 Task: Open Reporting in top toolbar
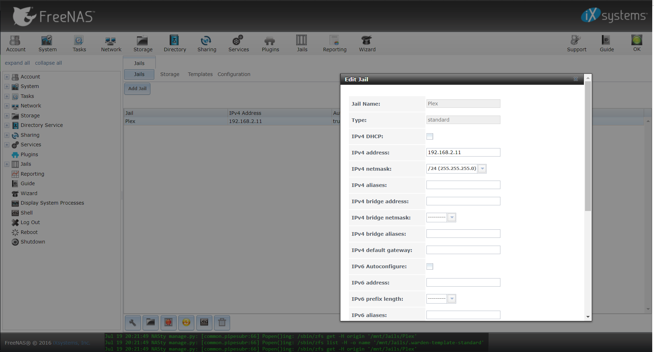coord(334,43)
